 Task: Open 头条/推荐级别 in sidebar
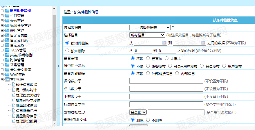click(21, 55)
